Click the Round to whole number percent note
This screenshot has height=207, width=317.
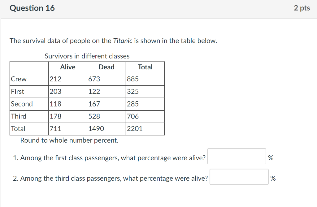69,140
